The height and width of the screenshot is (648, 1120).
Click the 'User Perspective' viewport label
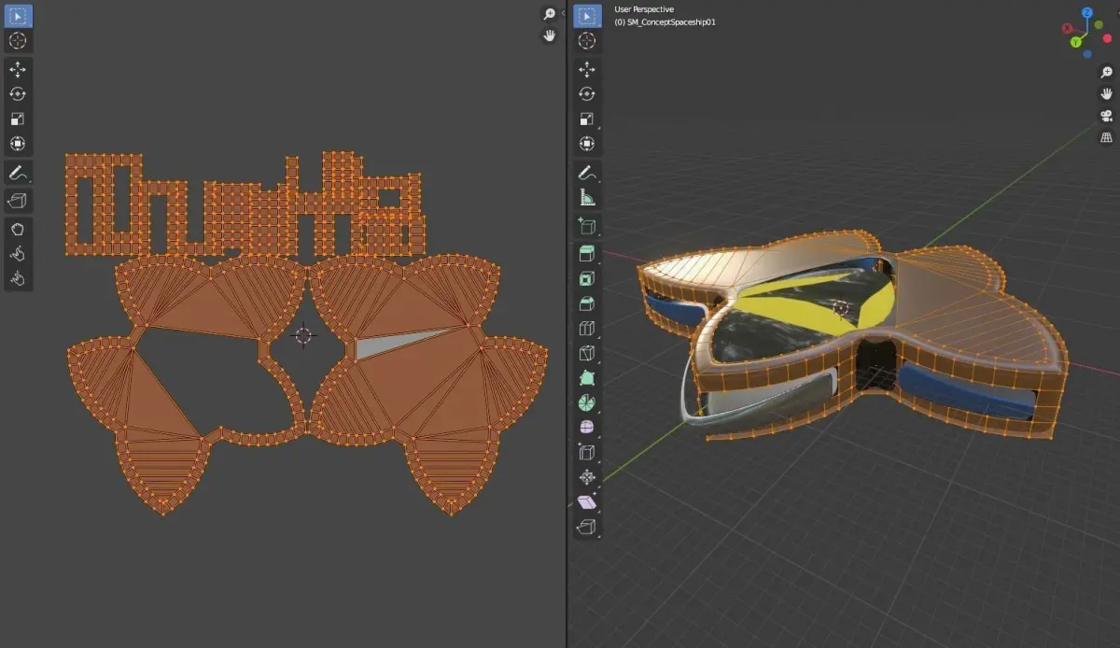[x=644, y=9]
